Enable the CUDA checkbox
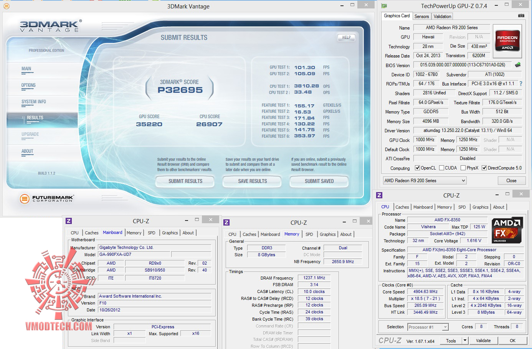The width and height of the screenshot is (532, 349). [x=441, y=168]
